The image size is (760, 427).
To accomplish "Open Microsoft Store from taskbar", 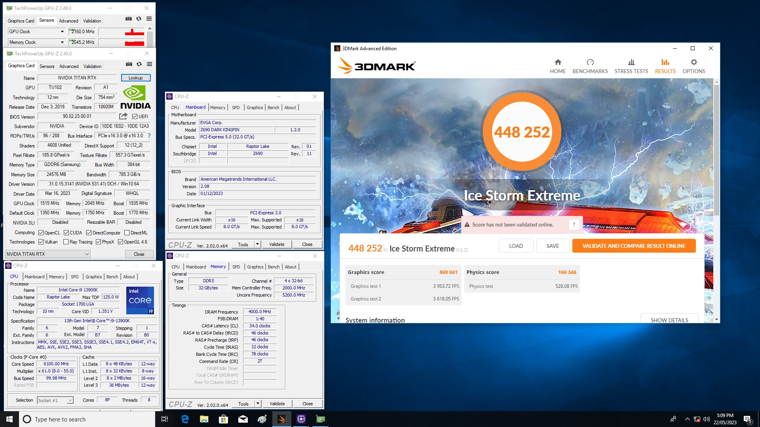I will [224, 419].
